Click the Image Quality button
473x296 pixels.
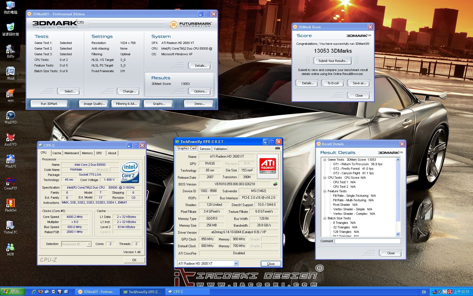click(94, 104)
